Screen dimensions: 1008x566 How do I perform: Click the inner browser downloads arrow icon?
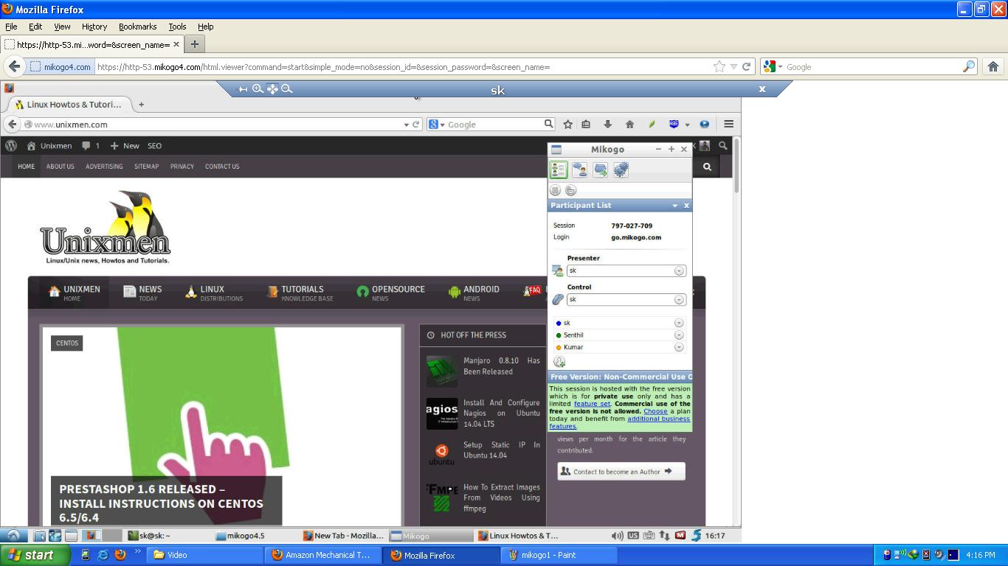[x=607, y=125]
